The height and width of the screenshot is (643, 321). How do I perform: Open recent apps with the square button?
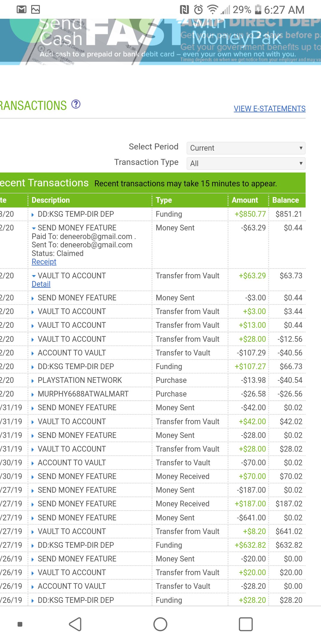click(x=246, y=624)
